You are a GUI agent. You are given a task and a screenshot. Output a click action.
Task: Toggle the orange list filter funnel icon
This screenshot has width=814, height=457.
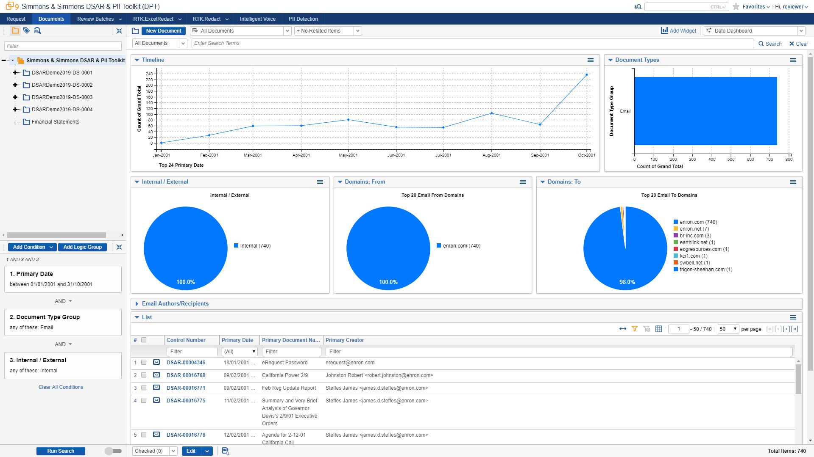click(635, 329)
